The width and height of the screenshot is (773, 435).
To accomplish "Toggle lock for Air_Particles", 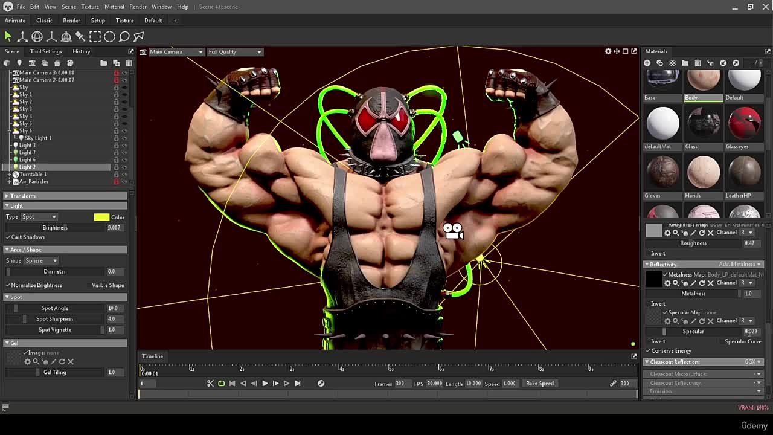I will click(x=116, y=182).
